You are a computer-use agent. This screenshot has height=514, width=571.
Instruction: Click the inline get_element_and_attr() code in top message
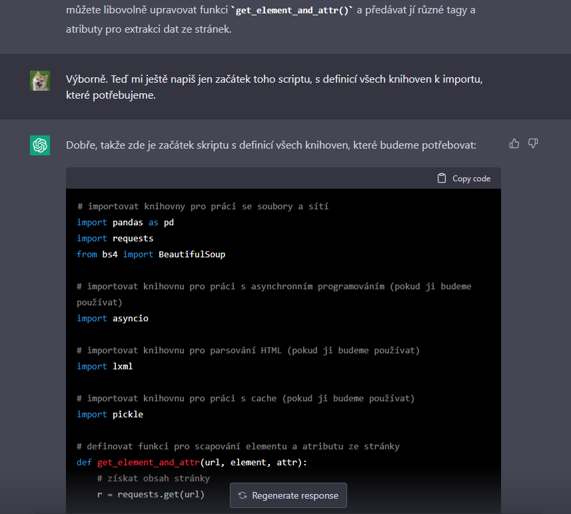(291, 11)
